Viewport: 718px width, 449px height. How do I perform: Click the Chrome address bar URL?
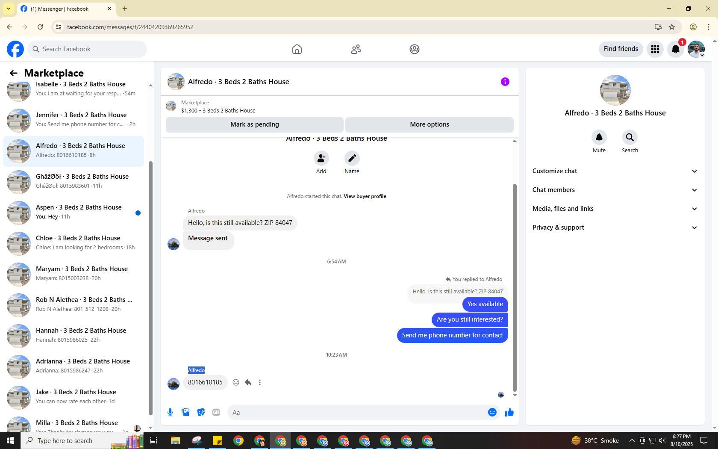click(x=130, y=27)
